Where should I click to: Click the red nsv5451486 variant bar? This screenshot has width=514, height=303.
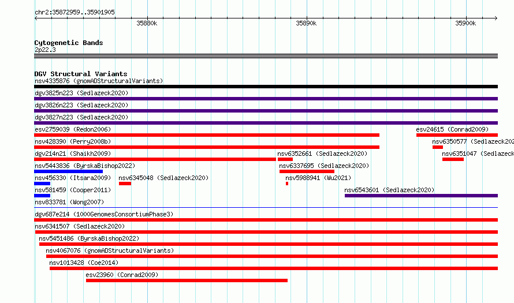pyautogui.click(x=269, y=244)
